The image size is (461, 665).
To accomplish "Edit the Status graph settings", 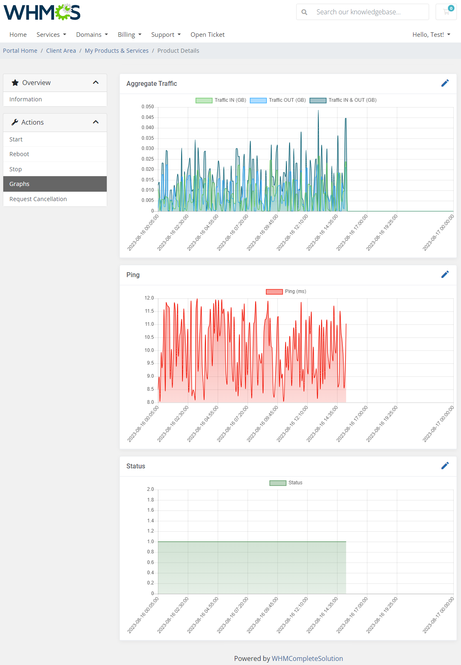I will (x=445, y=466).
